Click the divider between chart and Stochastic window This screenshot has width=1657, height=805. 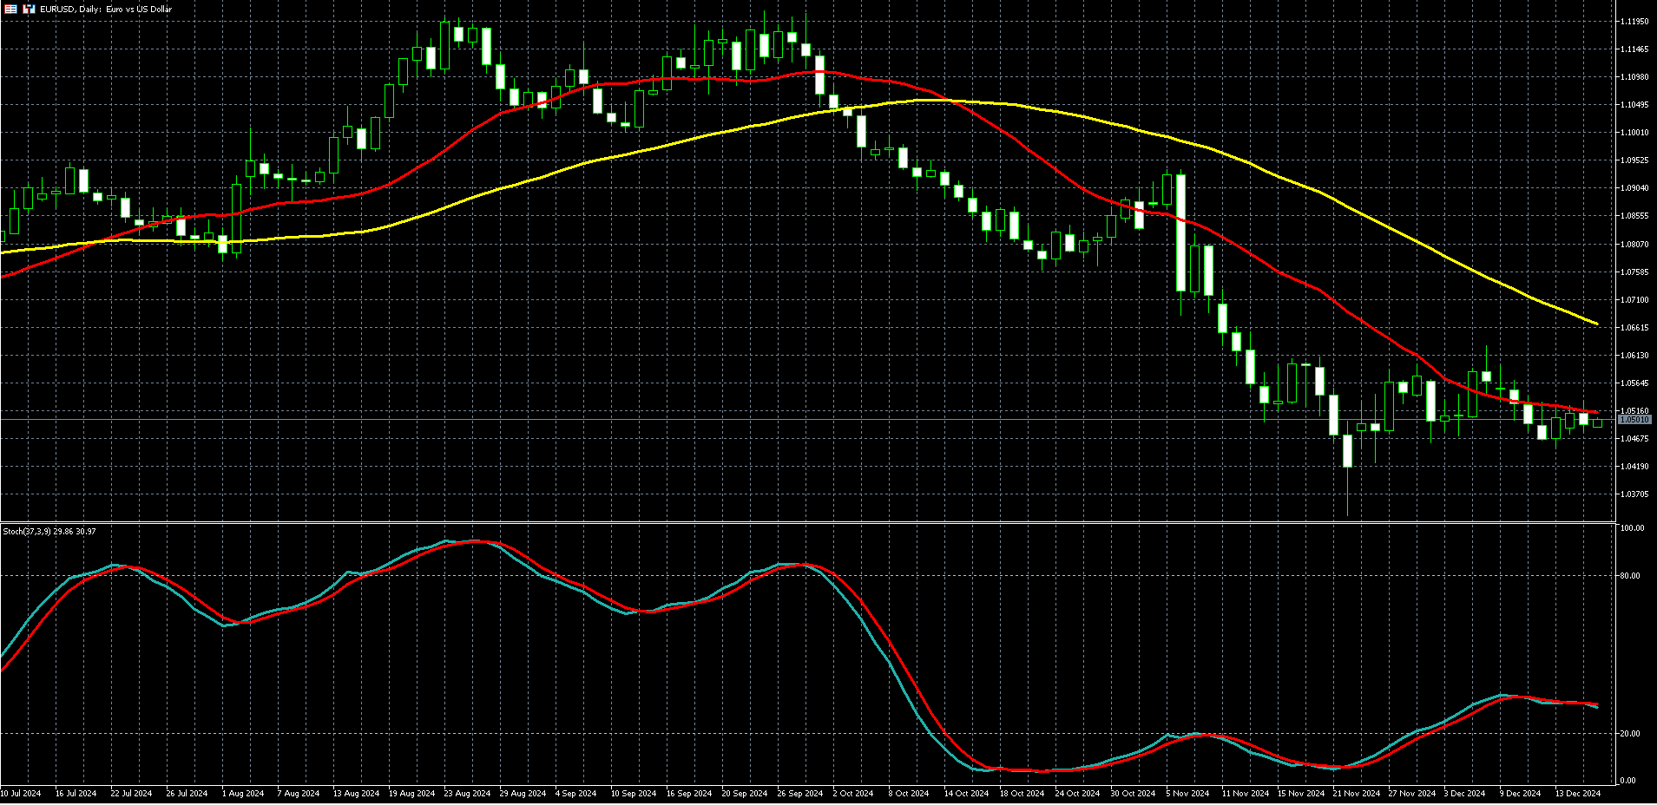tap(807, 522)
